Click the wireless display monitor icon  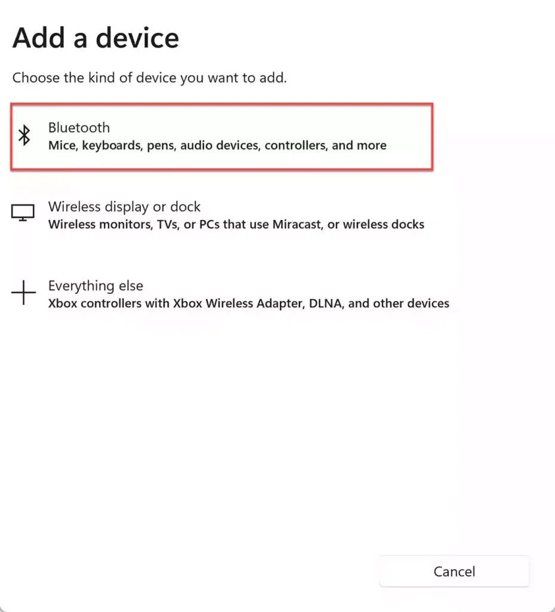pos(23,213)
